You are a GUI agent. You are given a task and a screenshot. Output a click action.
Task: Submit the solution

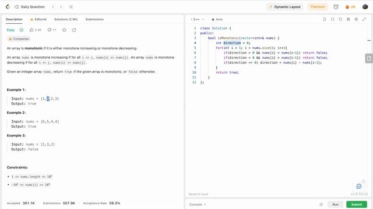pos(356,204)
